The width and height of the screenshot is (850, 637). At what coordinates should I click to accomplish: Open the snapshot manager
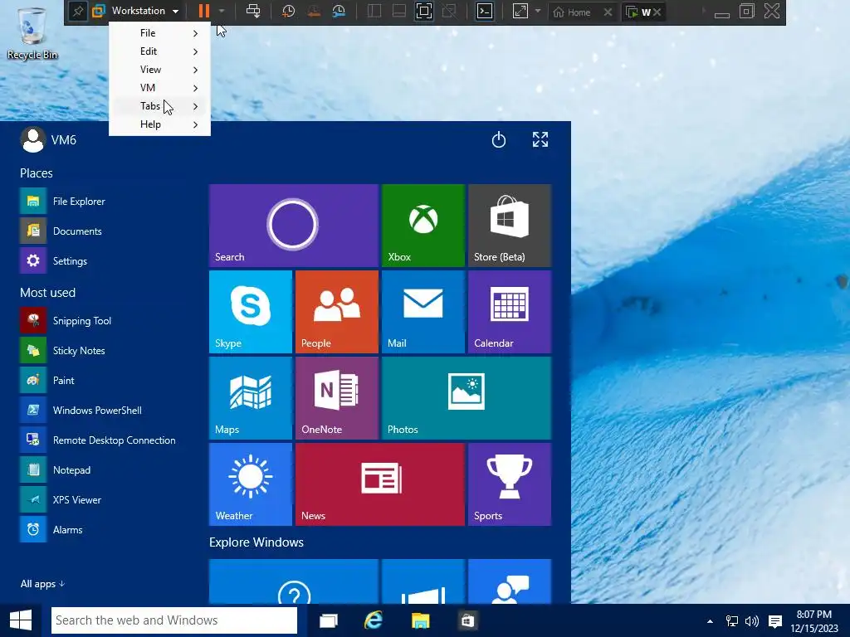339,11
